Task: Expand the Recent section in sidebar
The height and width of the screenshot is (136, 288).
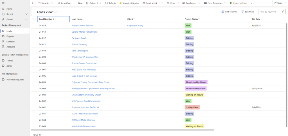Action: tap(26, 14)
